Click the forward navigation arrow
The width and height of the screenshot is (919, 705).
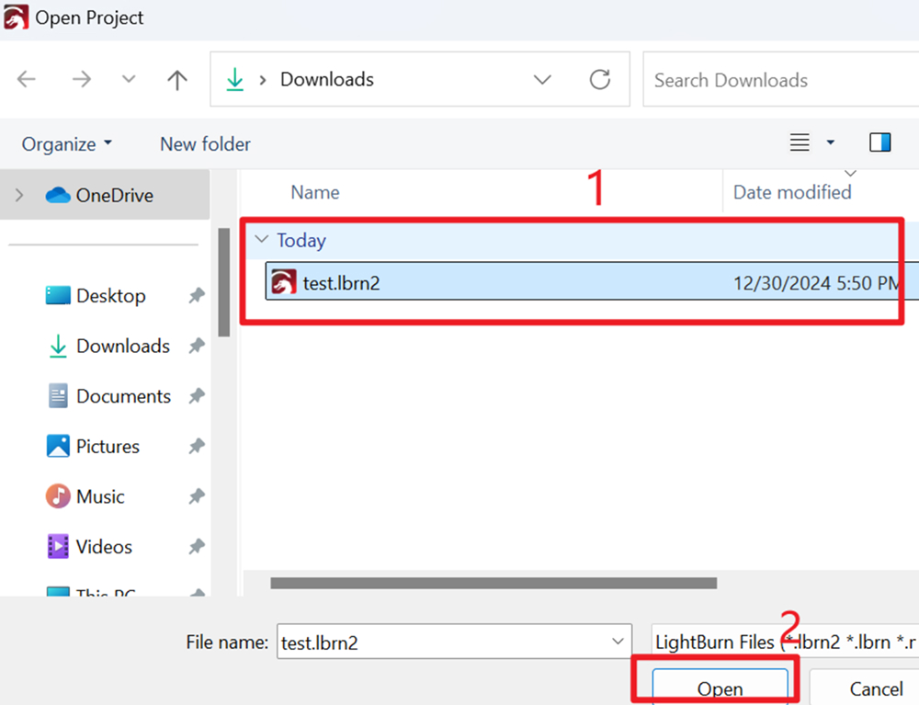coord(81,80)
